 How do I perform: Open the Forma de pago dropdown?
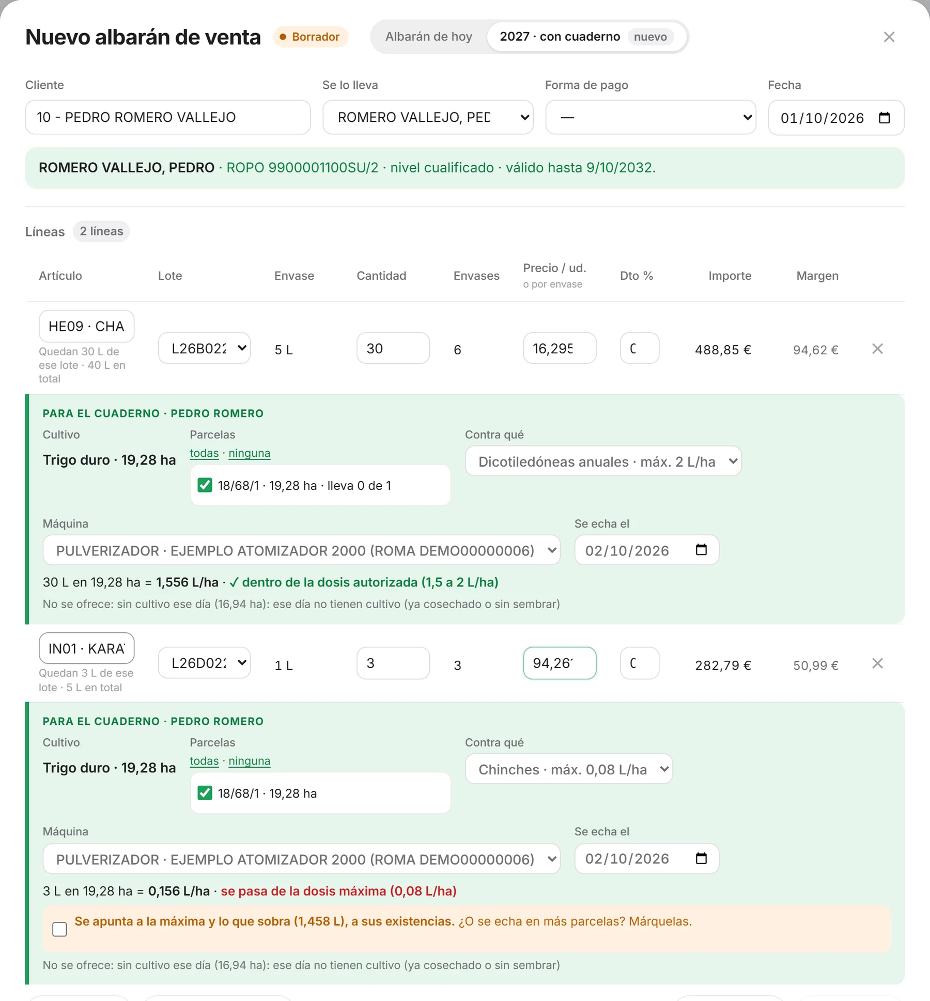click(651, 117)
